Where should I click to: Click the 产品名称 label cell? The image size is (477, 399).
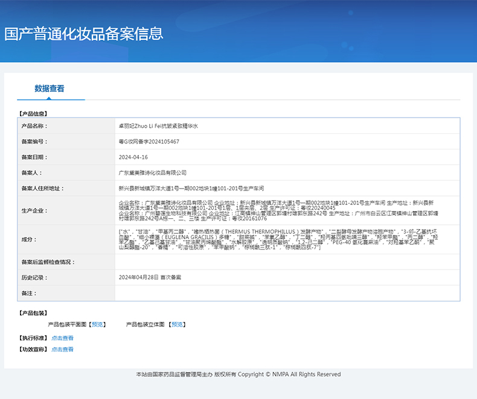(x=66, y=126)
